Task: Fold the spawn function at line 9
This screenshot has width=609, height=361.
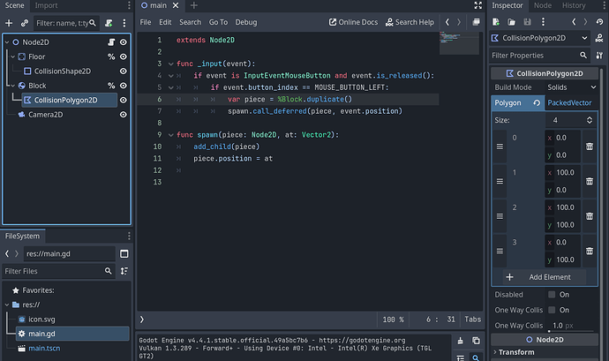Action: (170, 135)
